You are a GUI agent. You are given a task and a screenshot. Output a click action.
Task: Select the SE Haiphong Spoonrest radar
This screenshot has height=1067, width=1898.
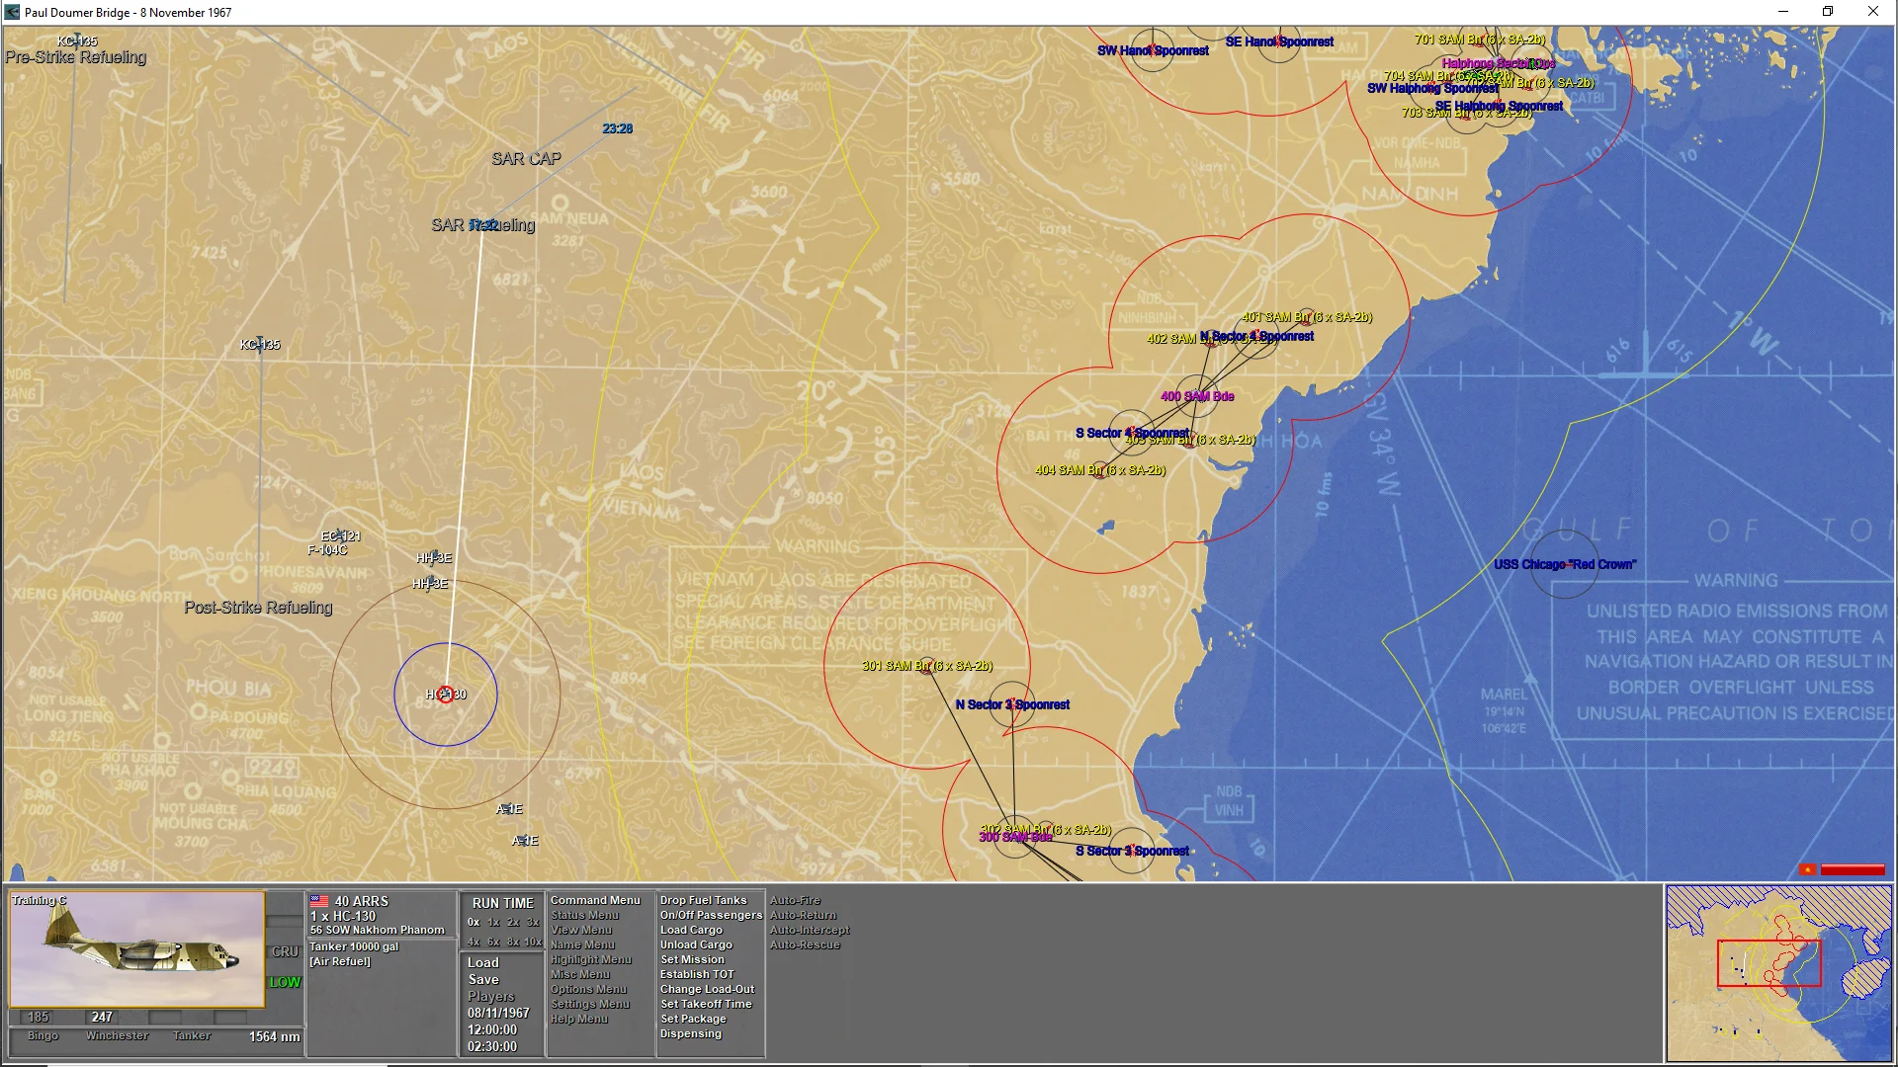(1499, 106)
